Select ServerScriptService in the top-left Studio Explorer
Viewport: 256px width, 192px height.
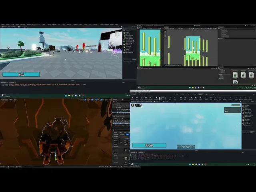coord(129,42)
